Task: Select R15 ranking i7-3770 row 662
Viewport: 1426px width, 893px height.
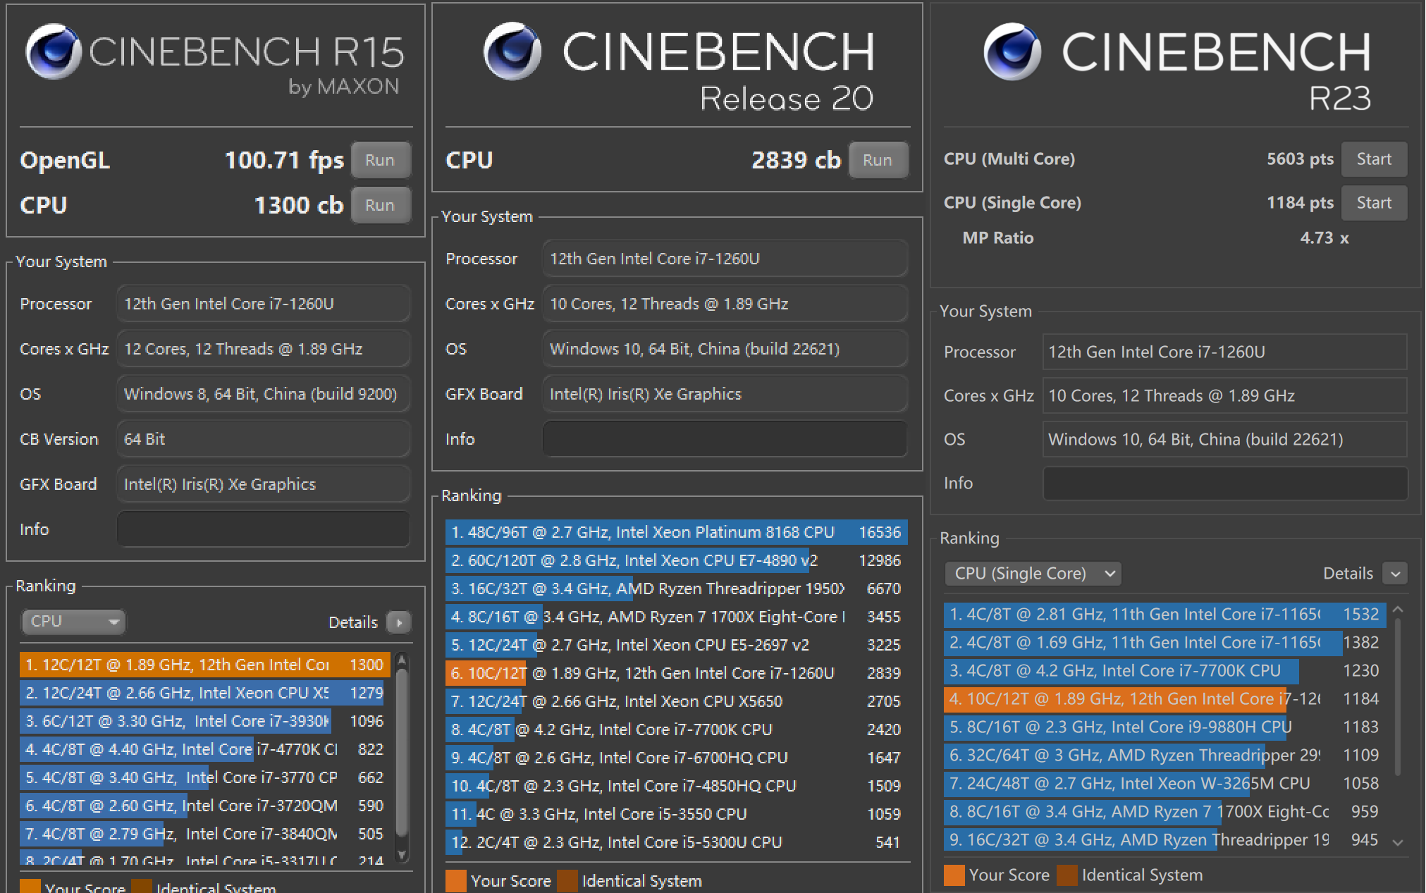Action: (204, 777)
